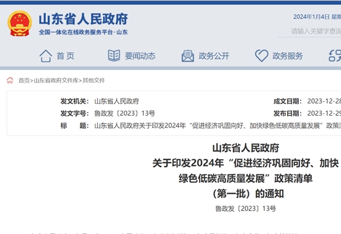Click heading line (第一批)的通知
341x234 pixels.
click(248, 194)
